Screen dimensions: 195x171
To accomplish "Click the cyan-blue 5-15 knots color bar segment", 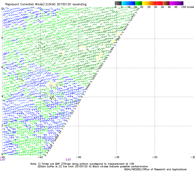I will point(128,3).
